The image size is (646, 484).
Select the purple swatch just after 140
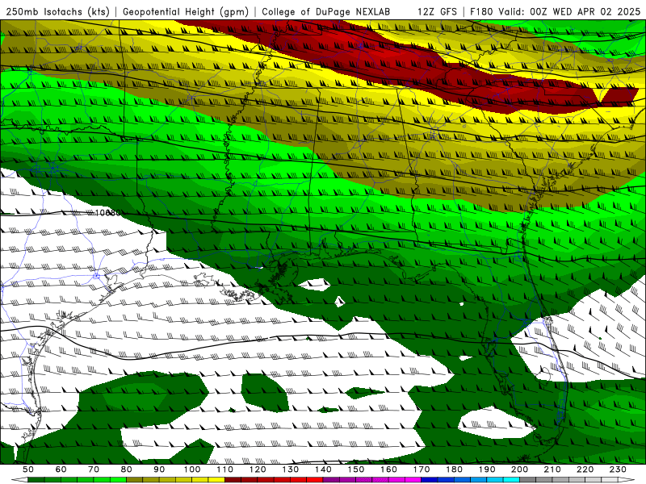tap(331, 480)
